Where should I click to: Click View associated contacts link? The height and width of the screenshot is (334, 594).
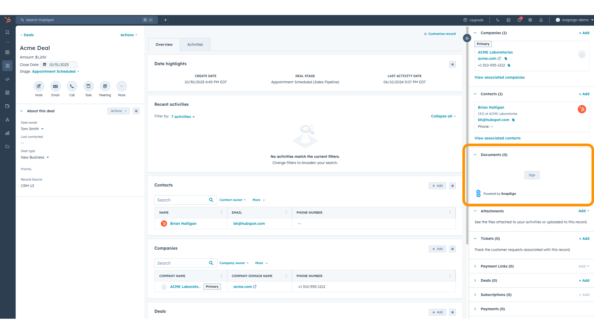[x=497, y=138]
